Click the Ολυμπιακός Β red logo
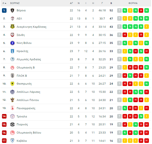152x144 pixels. [x=12, y=67]
